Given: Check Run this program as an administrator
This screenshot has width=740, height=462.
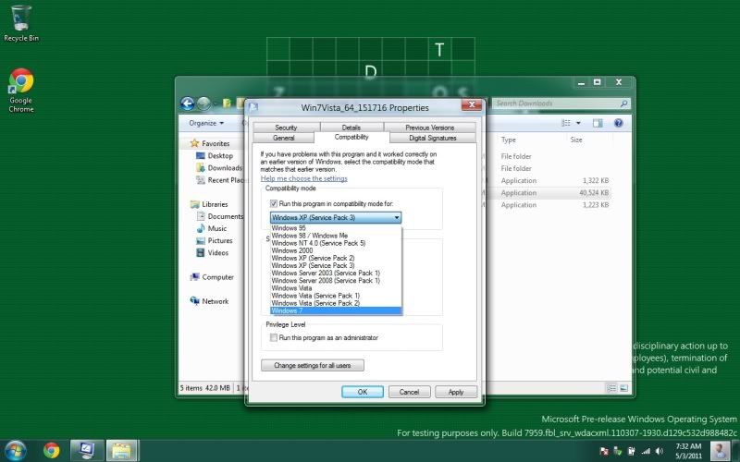Looking at the screenshot, I should (x=273, y=337).
